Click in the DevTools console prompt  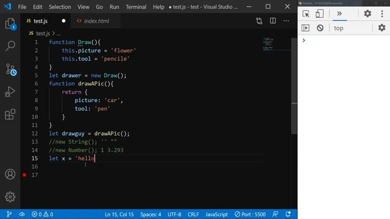point(346,40)
